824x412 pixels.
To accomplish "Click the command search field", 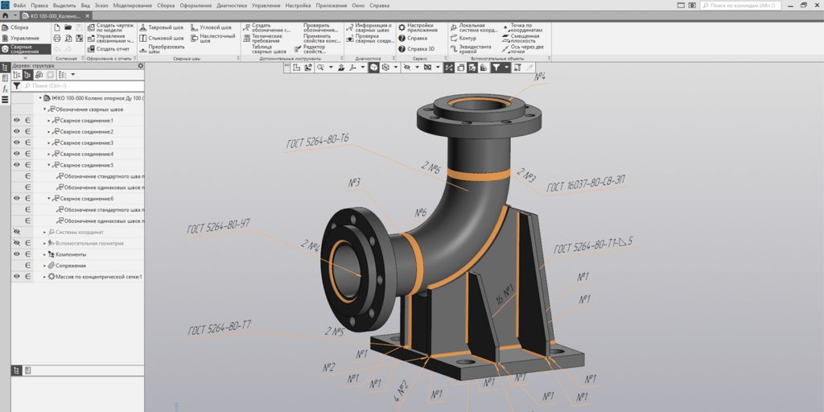I will tap(740, 6).
